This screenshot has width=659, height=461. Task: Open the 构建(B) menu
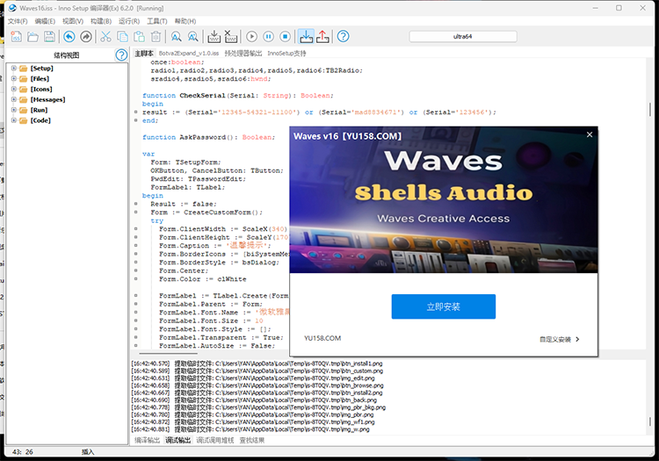tap(101, 21)
